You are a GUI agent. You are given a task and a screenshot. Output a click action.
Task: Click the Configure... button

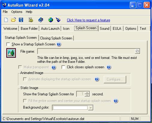point(115,79)
